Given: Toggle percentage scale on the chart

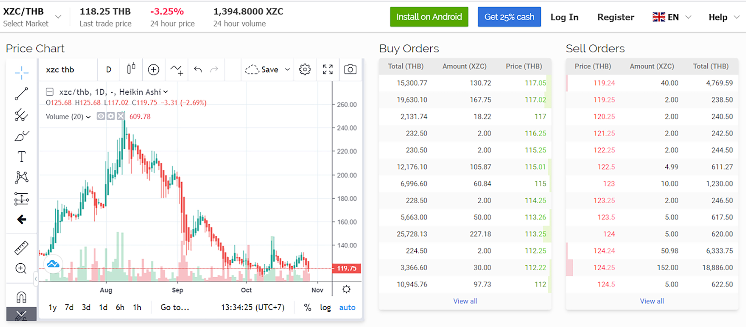Looking at the screenshot, I should [308, 307].
